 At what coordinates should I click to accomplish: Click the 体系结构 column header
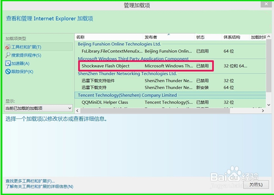[x=235, y=37]
